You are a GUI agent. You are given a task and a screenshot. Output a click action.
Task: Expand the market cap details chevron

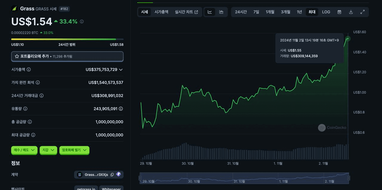click(121, 70)
